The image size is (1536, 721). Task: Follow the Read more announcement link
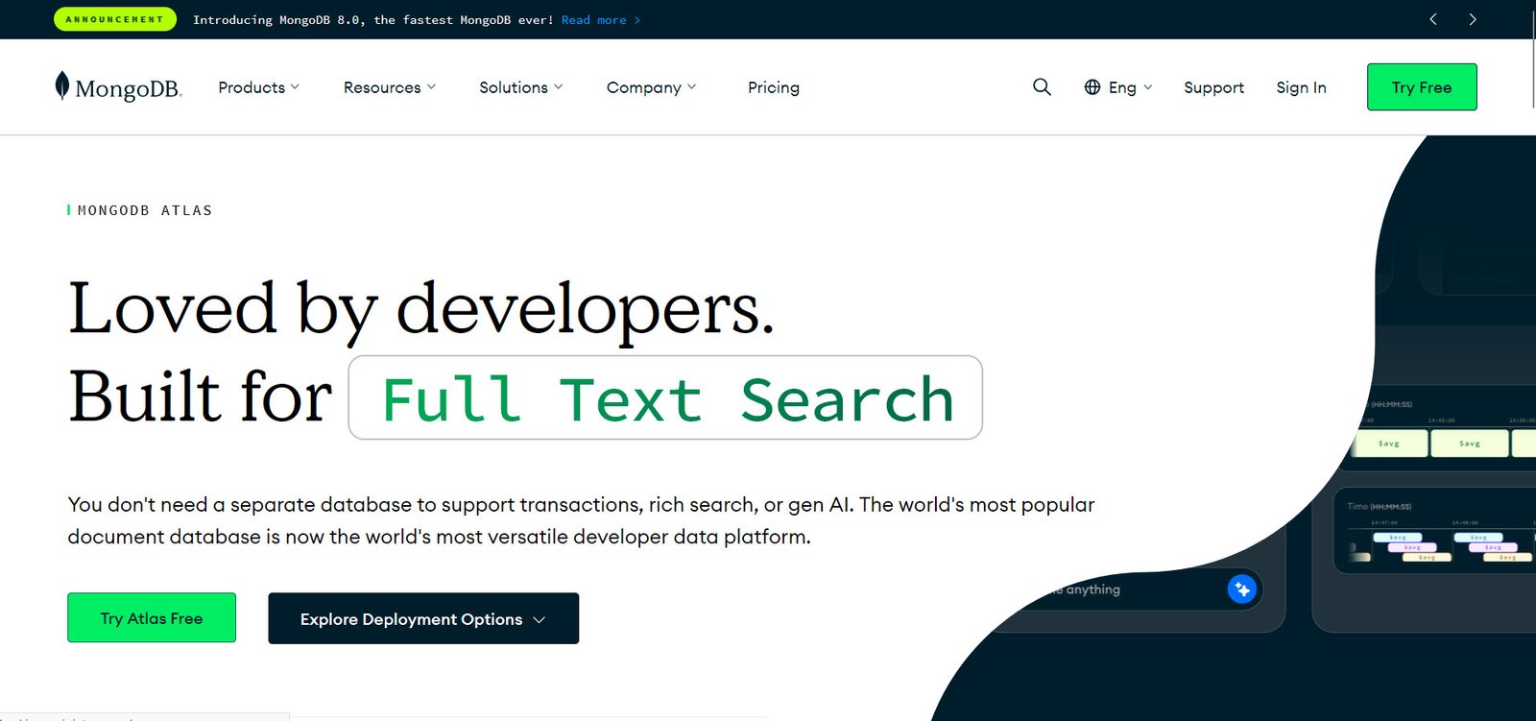pyautogui.click(x=601, y=19)
